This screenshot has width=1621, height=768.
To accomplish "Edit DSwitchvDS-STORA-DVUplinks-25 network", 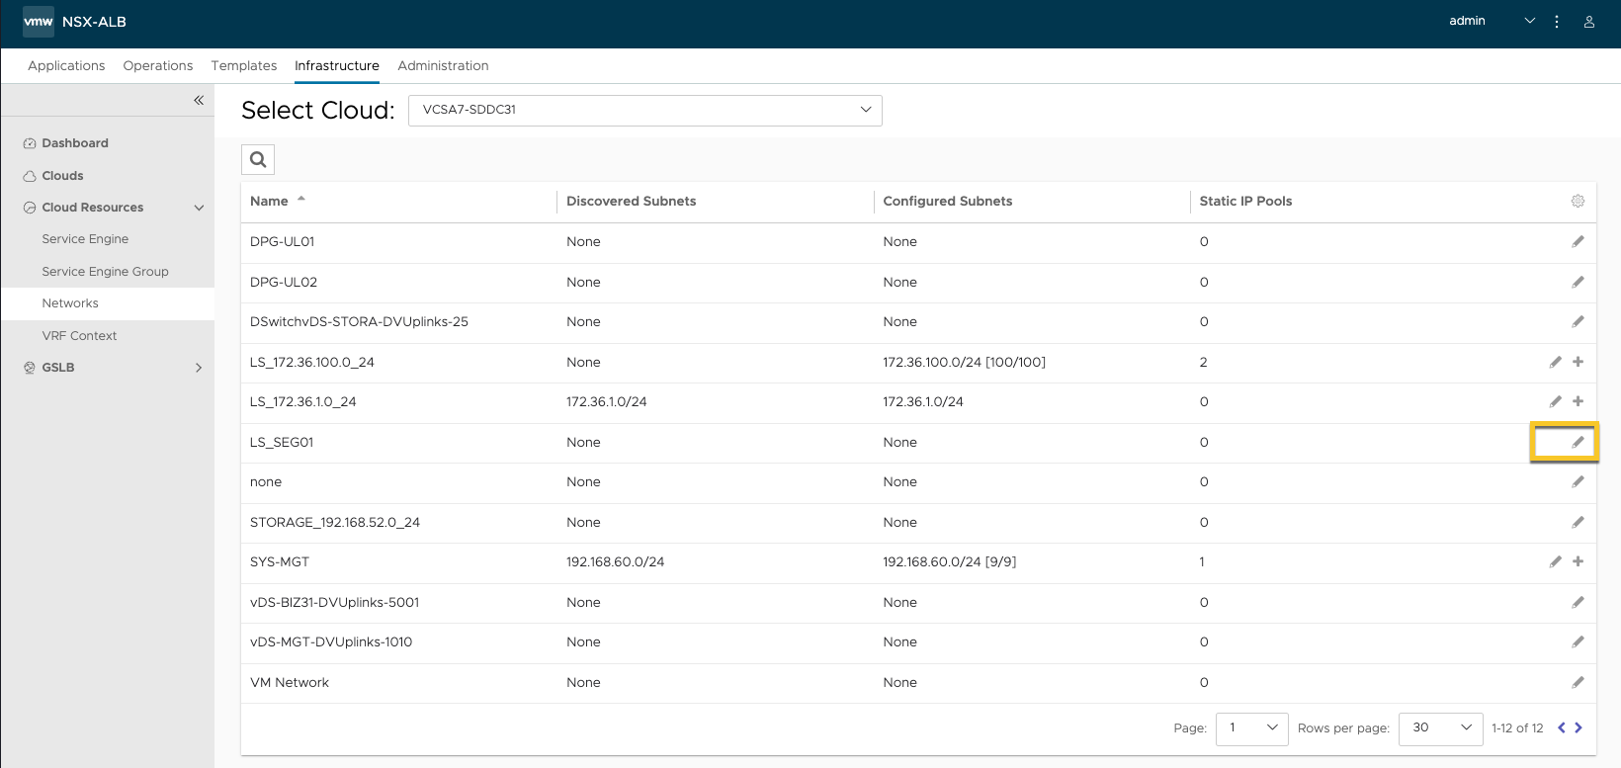I will [x=1578, y=321].
